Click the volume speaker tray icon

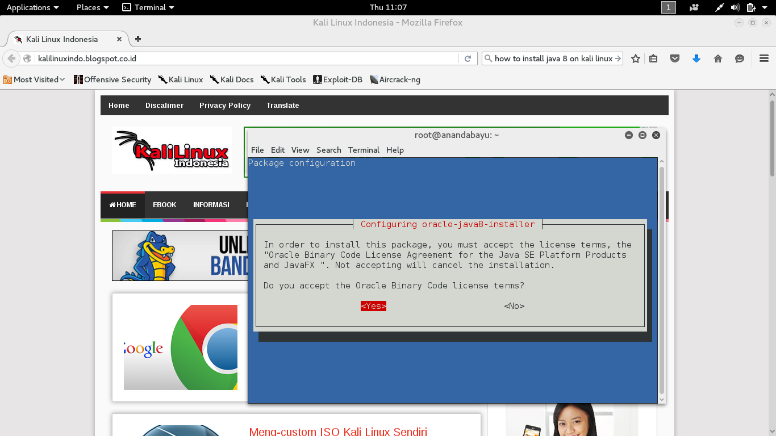click(735, 7)
